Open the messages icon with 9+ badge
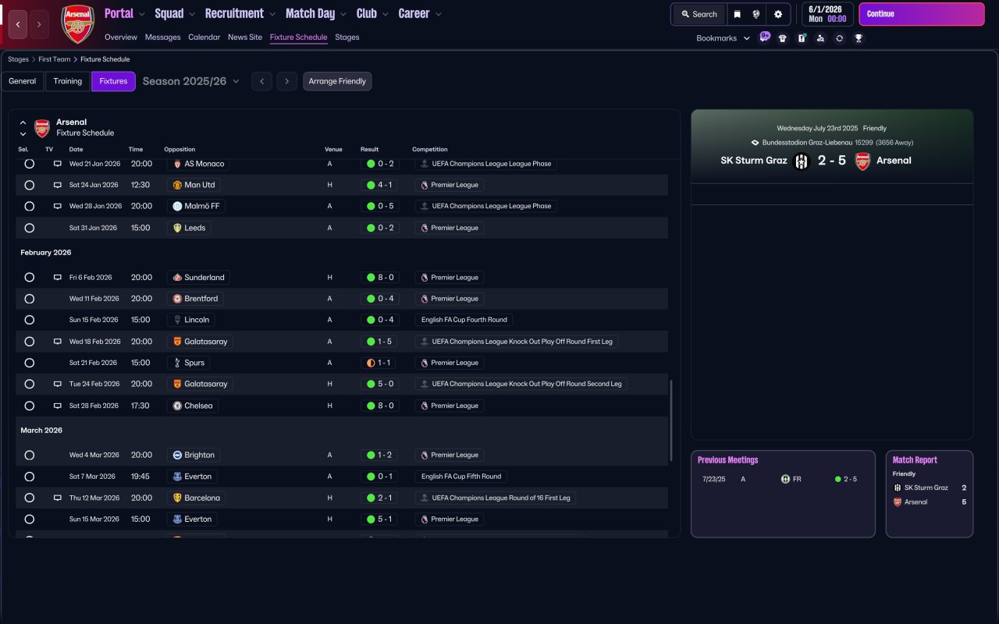Viewport: 999px width, 624px height. tap(764, 37)
